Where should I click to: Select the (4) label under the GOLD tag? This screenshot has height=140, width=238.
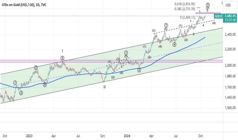[x=214, y=23]
